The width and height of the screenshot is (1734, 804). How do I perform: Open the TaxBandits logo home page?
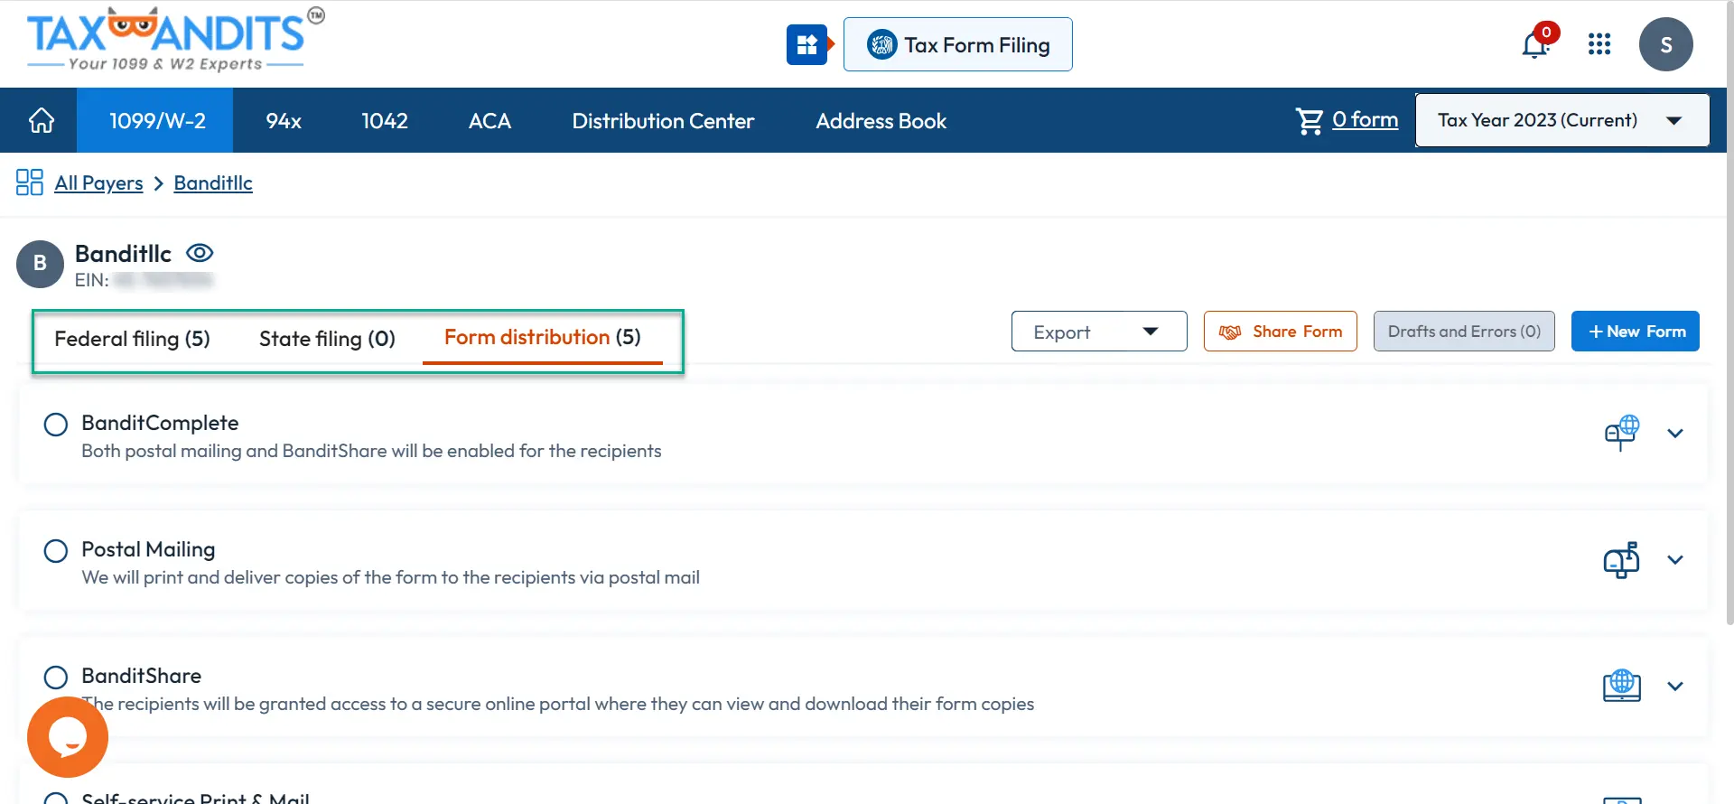175,39
